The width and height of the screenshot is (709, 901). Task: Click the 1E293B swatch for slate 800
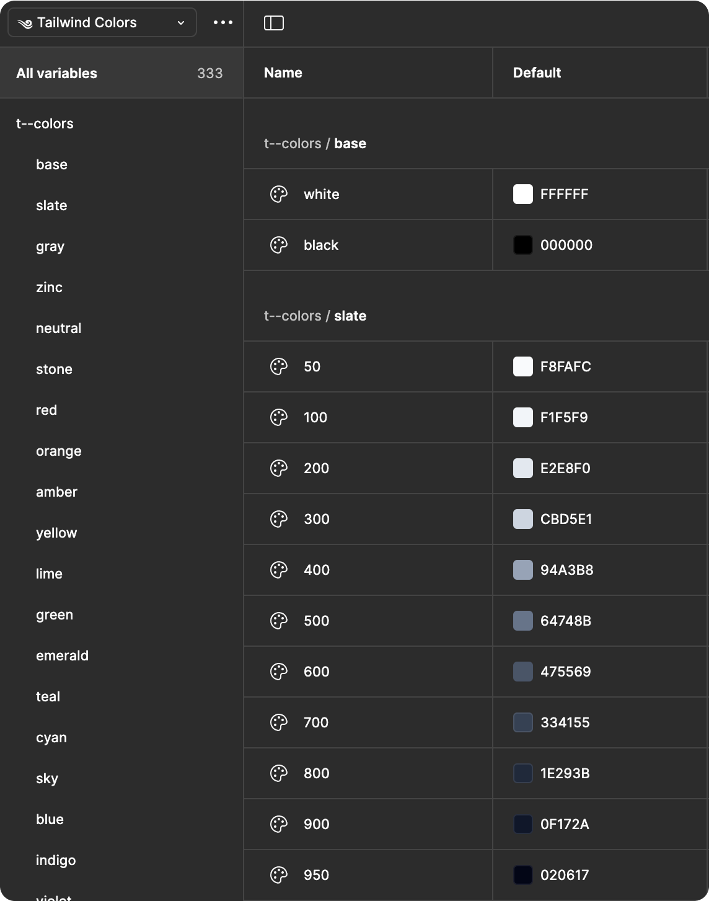pos(523,773)
